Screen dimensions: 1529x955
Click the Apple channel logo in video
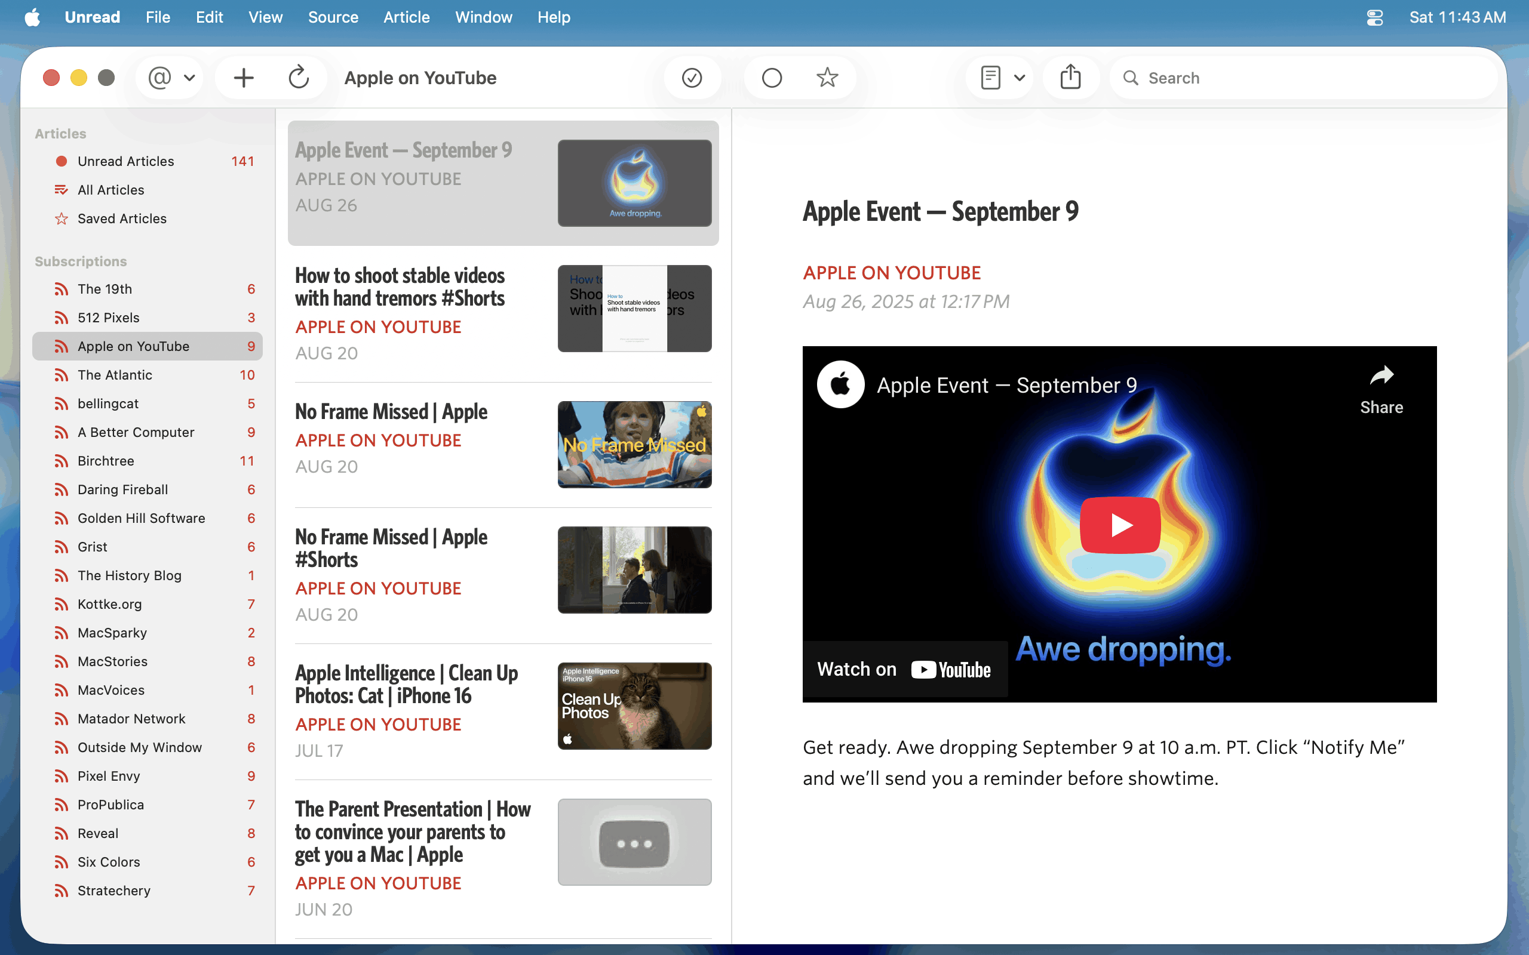(x=840, y=384)
